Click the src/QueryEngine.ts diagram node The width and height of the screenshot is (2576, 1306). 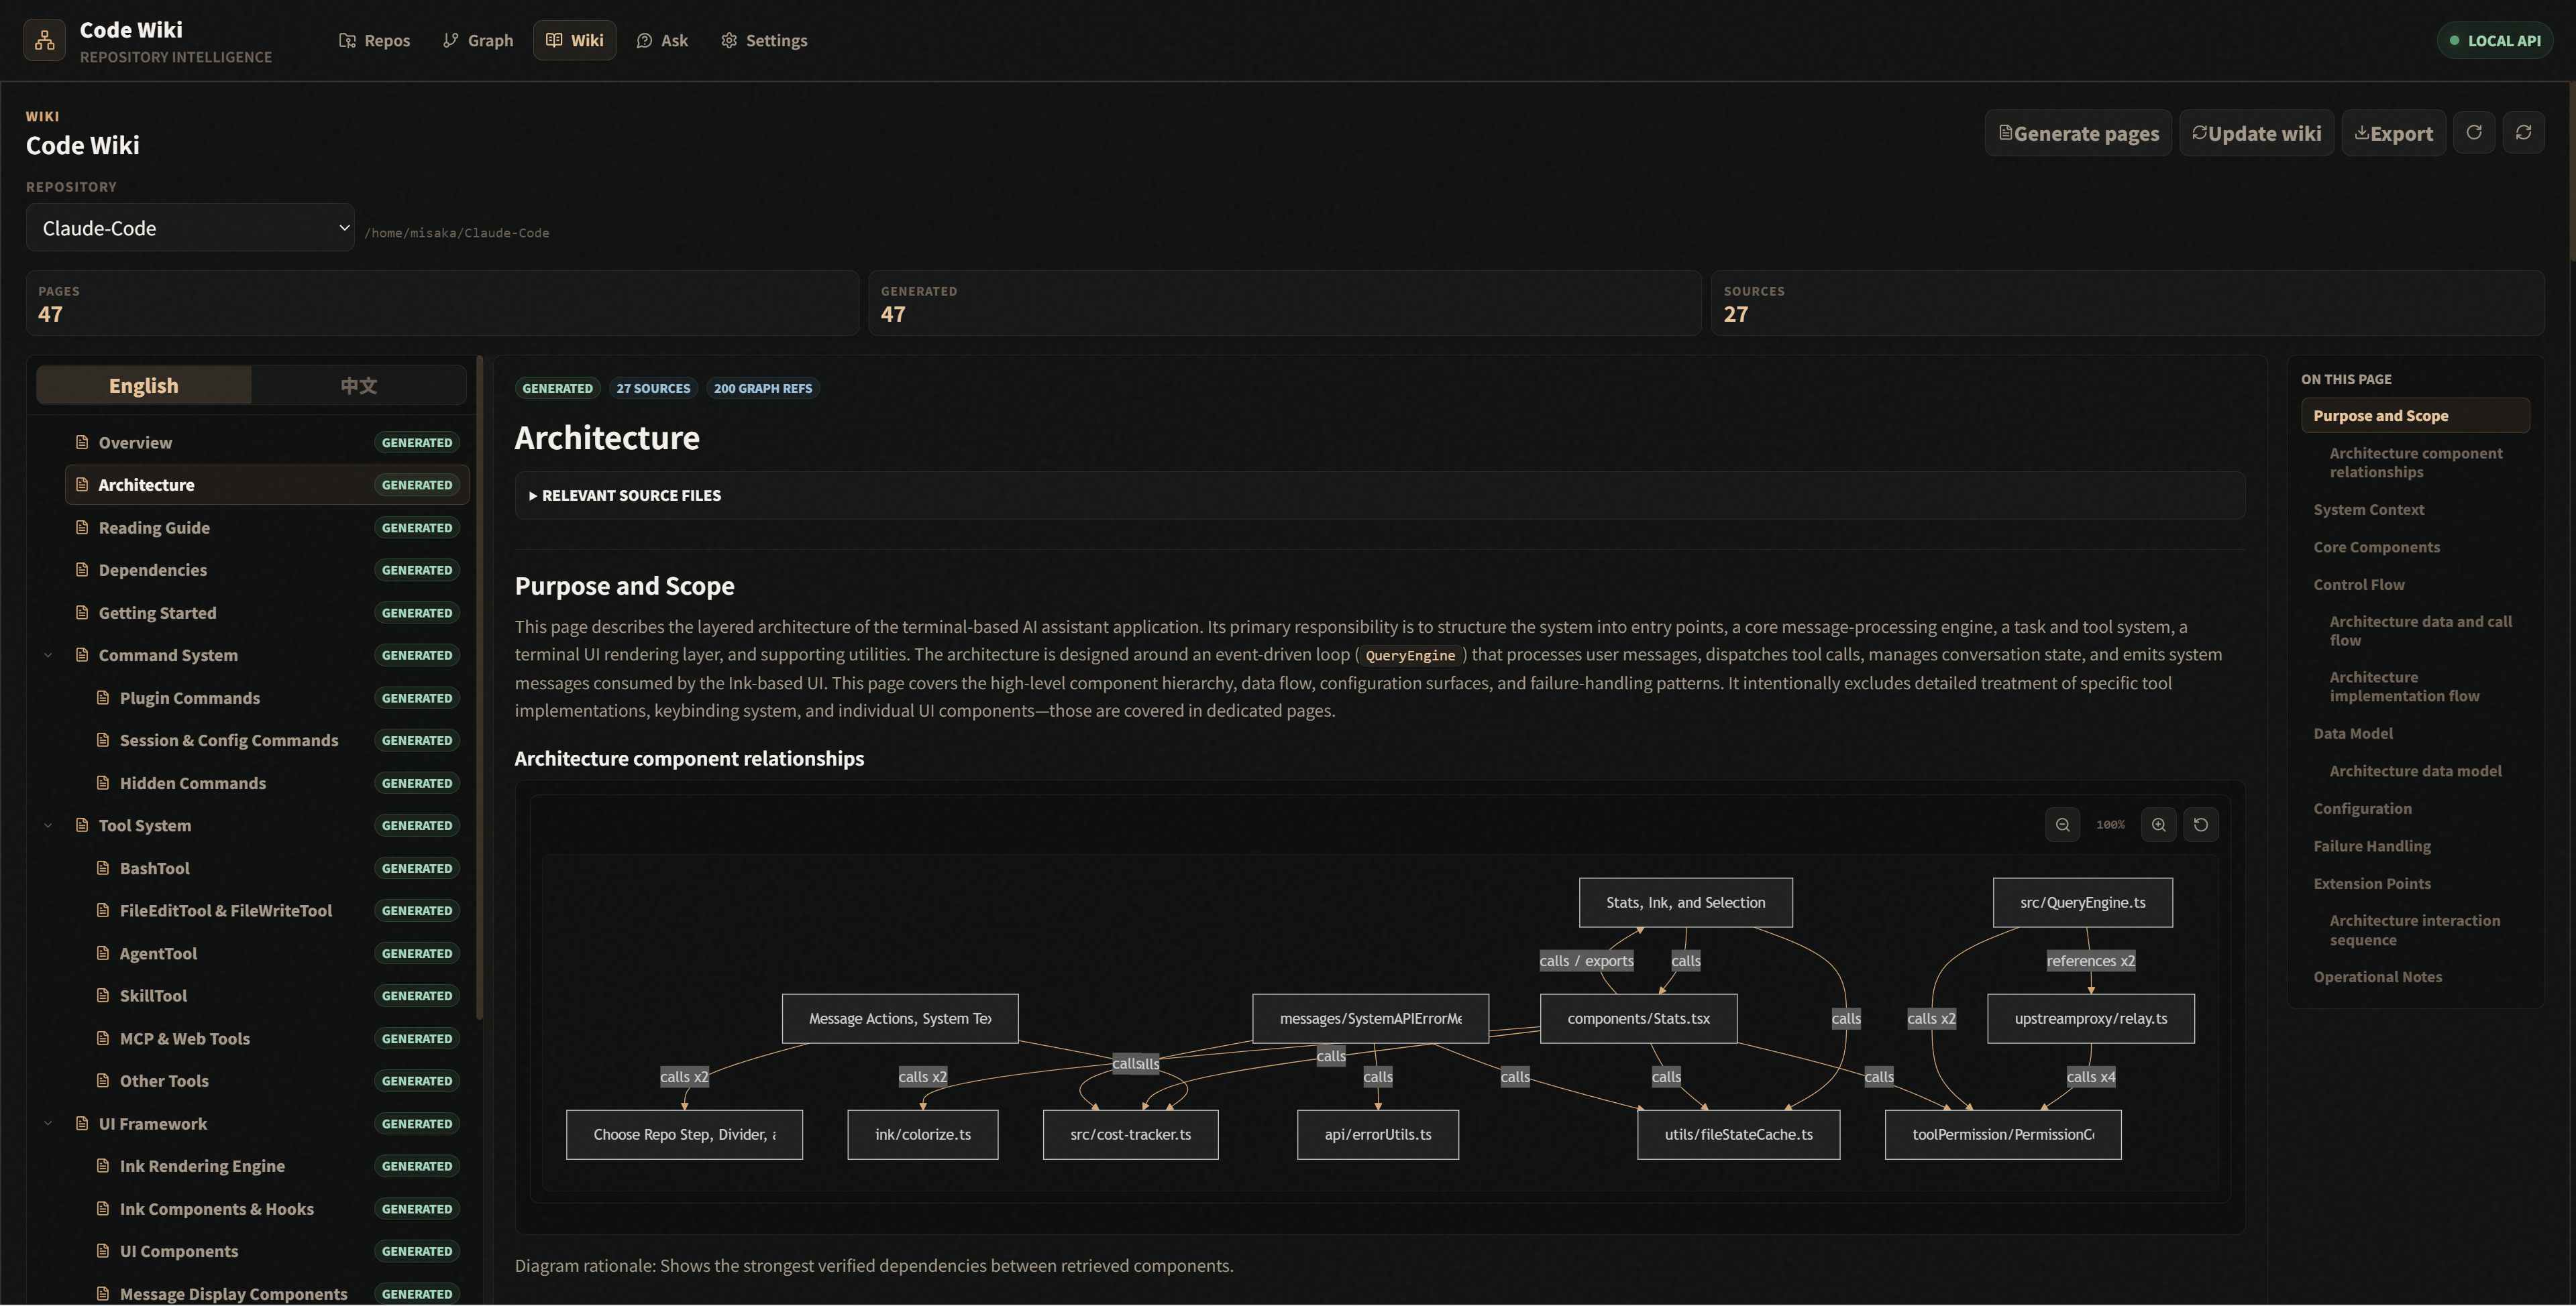[2082, 902]
